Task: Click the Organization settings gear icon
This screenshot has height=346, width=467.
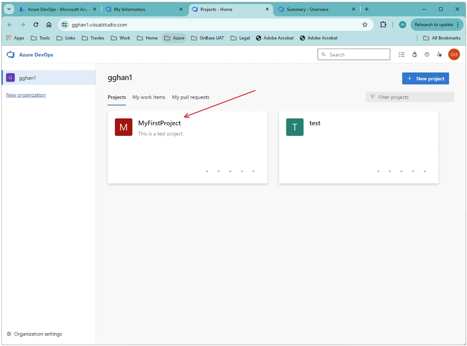Action: point(9,334)
